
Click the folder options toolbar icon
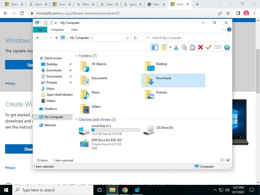pos(164,47)
